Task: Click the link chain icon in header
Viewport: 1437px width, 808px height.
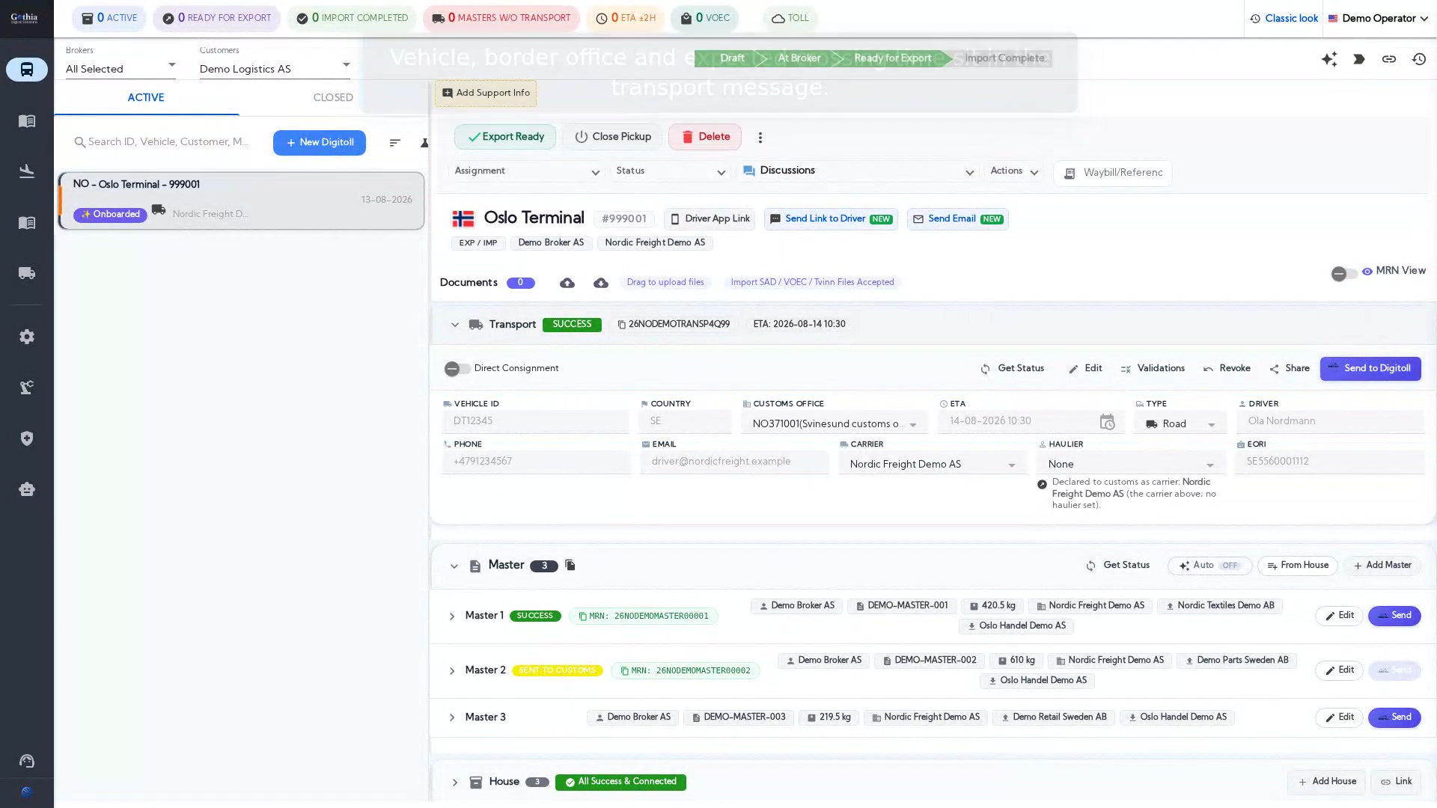Action: pos(1389,59)
